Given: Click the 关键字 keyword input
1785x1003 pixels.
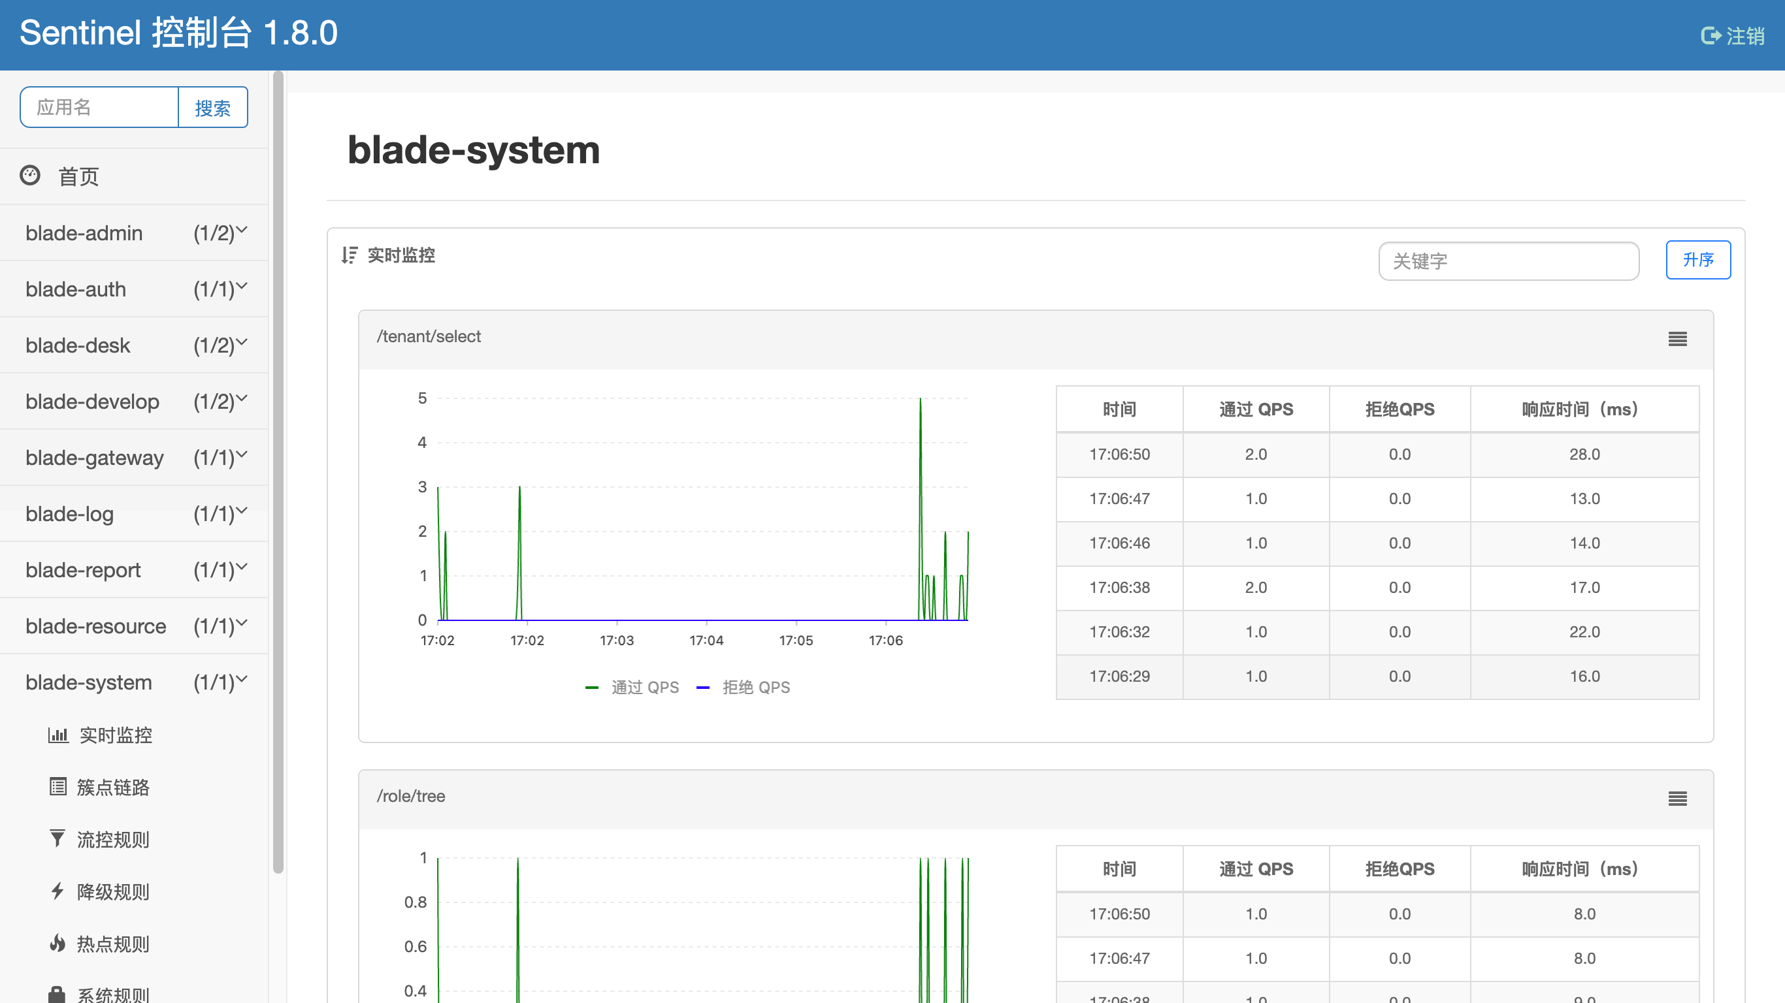Looking at the screenshot, I should [x=1509, y=261].
